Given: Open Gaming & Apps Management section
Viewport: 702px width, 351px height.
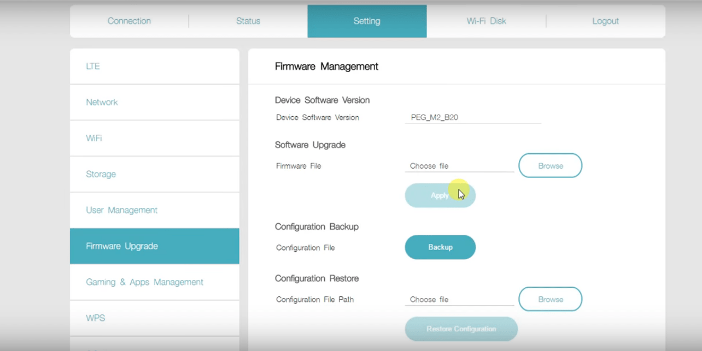Looking at the screenshot, I should click(155, 282).
